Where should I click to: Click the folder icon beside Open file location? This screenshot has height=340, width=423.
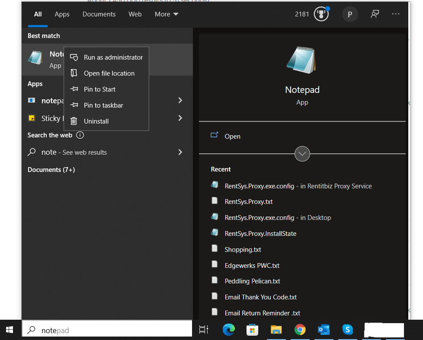[x=74, y=73]
